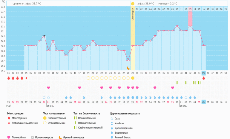Click the vertical ОВУЛЯЦИЯ column label
230x139 pixels.
133,15
